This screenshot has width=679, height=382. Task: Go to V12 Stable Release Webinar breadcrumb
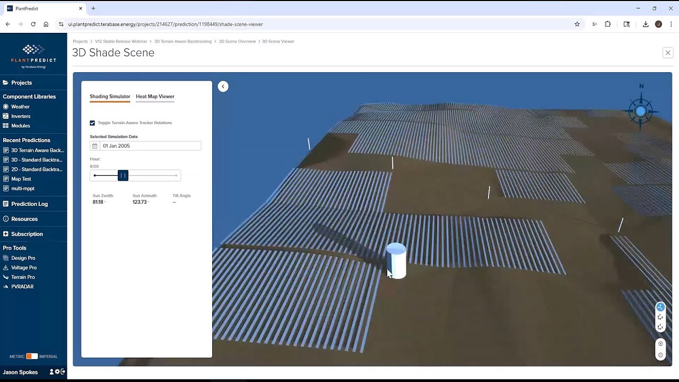(121, 41)
